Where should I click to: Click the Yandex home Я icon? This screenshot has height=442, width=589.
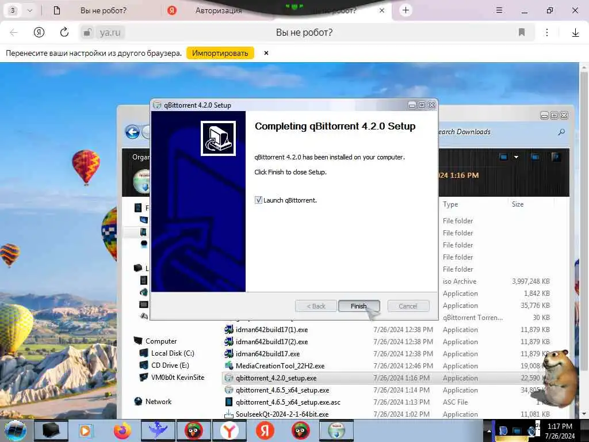[39, 32]
